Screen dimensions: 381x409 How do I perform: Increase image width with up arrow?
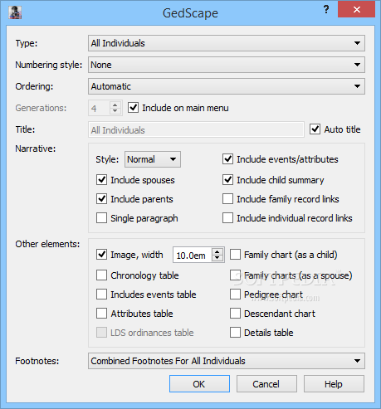point(217,251)
